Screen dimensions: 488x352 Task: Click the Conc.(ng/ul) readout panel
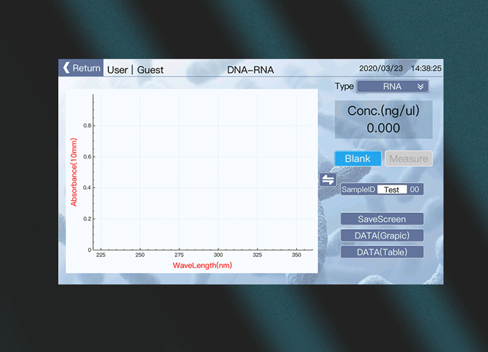pos(383,120)
